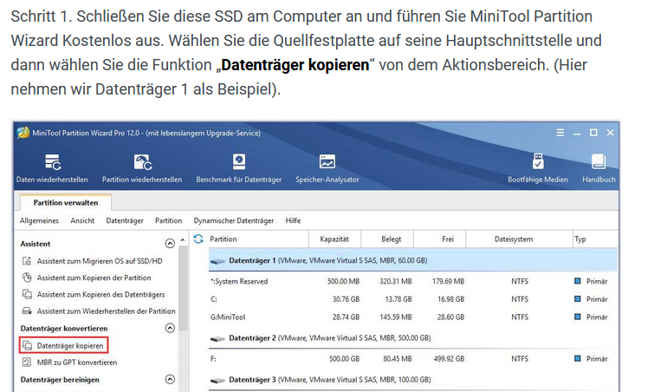Open the Ansicht menu
Image resolution: width=654 pixels, height=392 pixels.
(x=82, y=220)
